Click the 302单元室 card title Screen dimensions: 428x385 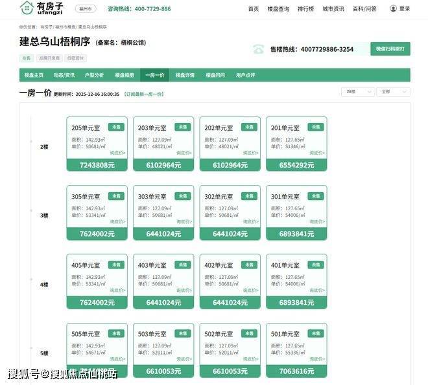point(219,197)
